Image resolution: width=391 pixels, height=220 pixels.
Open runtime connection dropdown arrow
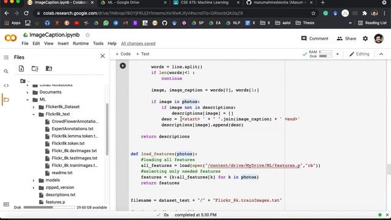[x=337, y=54]
